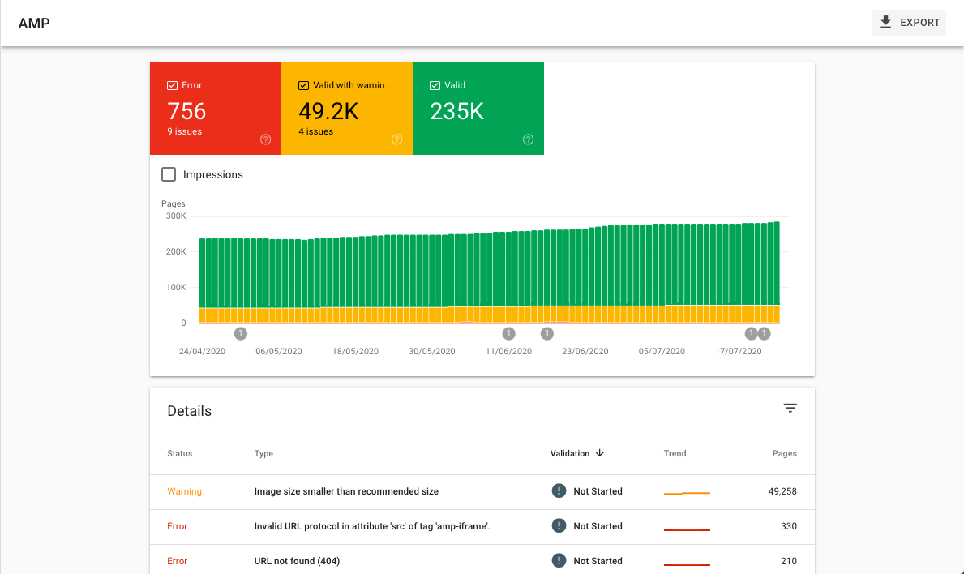Open the Valid card help icon

528,139
